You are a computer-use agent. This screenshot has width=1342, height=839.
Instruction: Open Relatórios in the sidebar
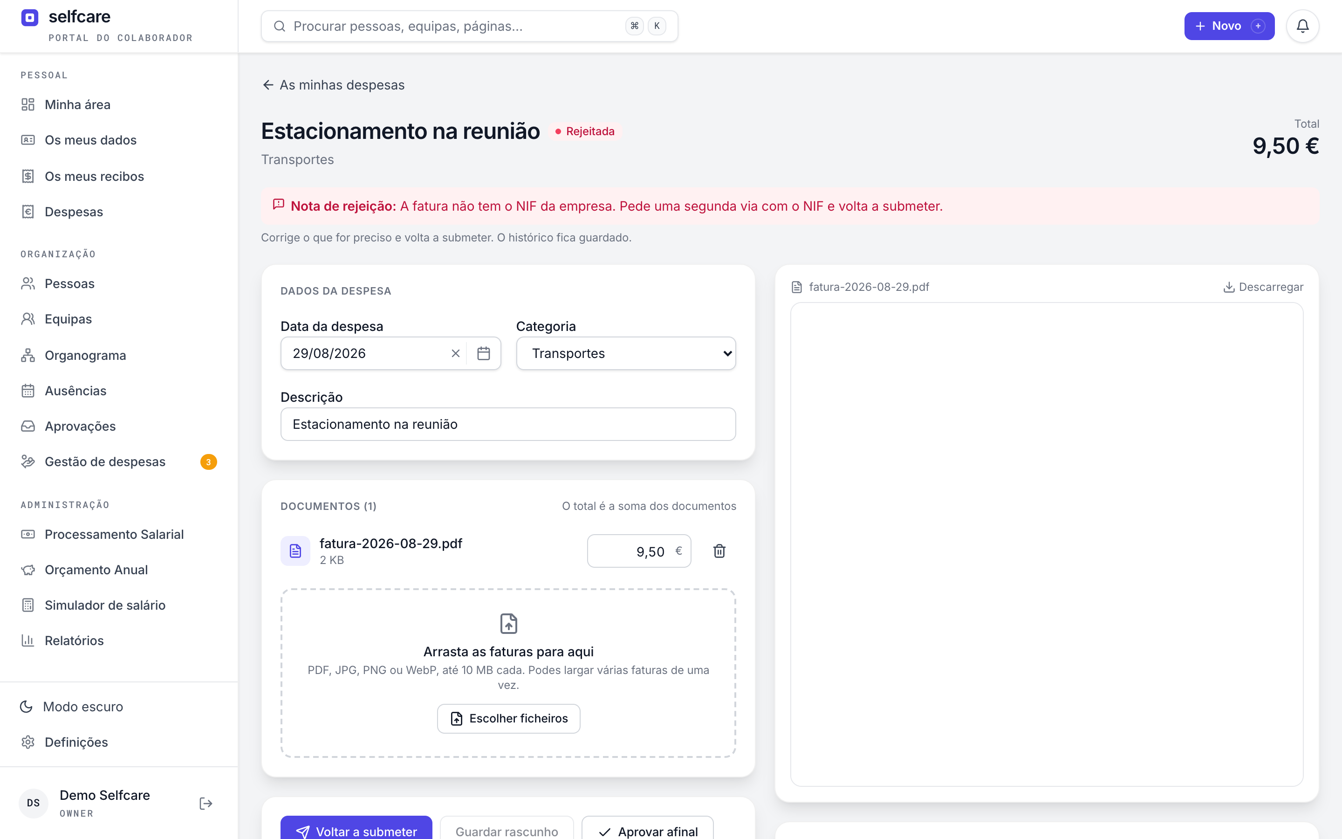click(119, 640)
